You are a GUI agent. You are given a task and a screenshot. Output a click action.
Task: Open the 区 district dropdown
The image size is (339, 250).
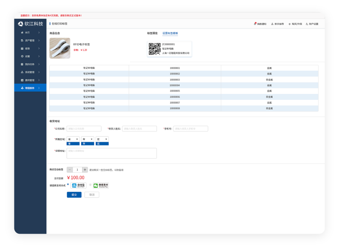point(102,139)
